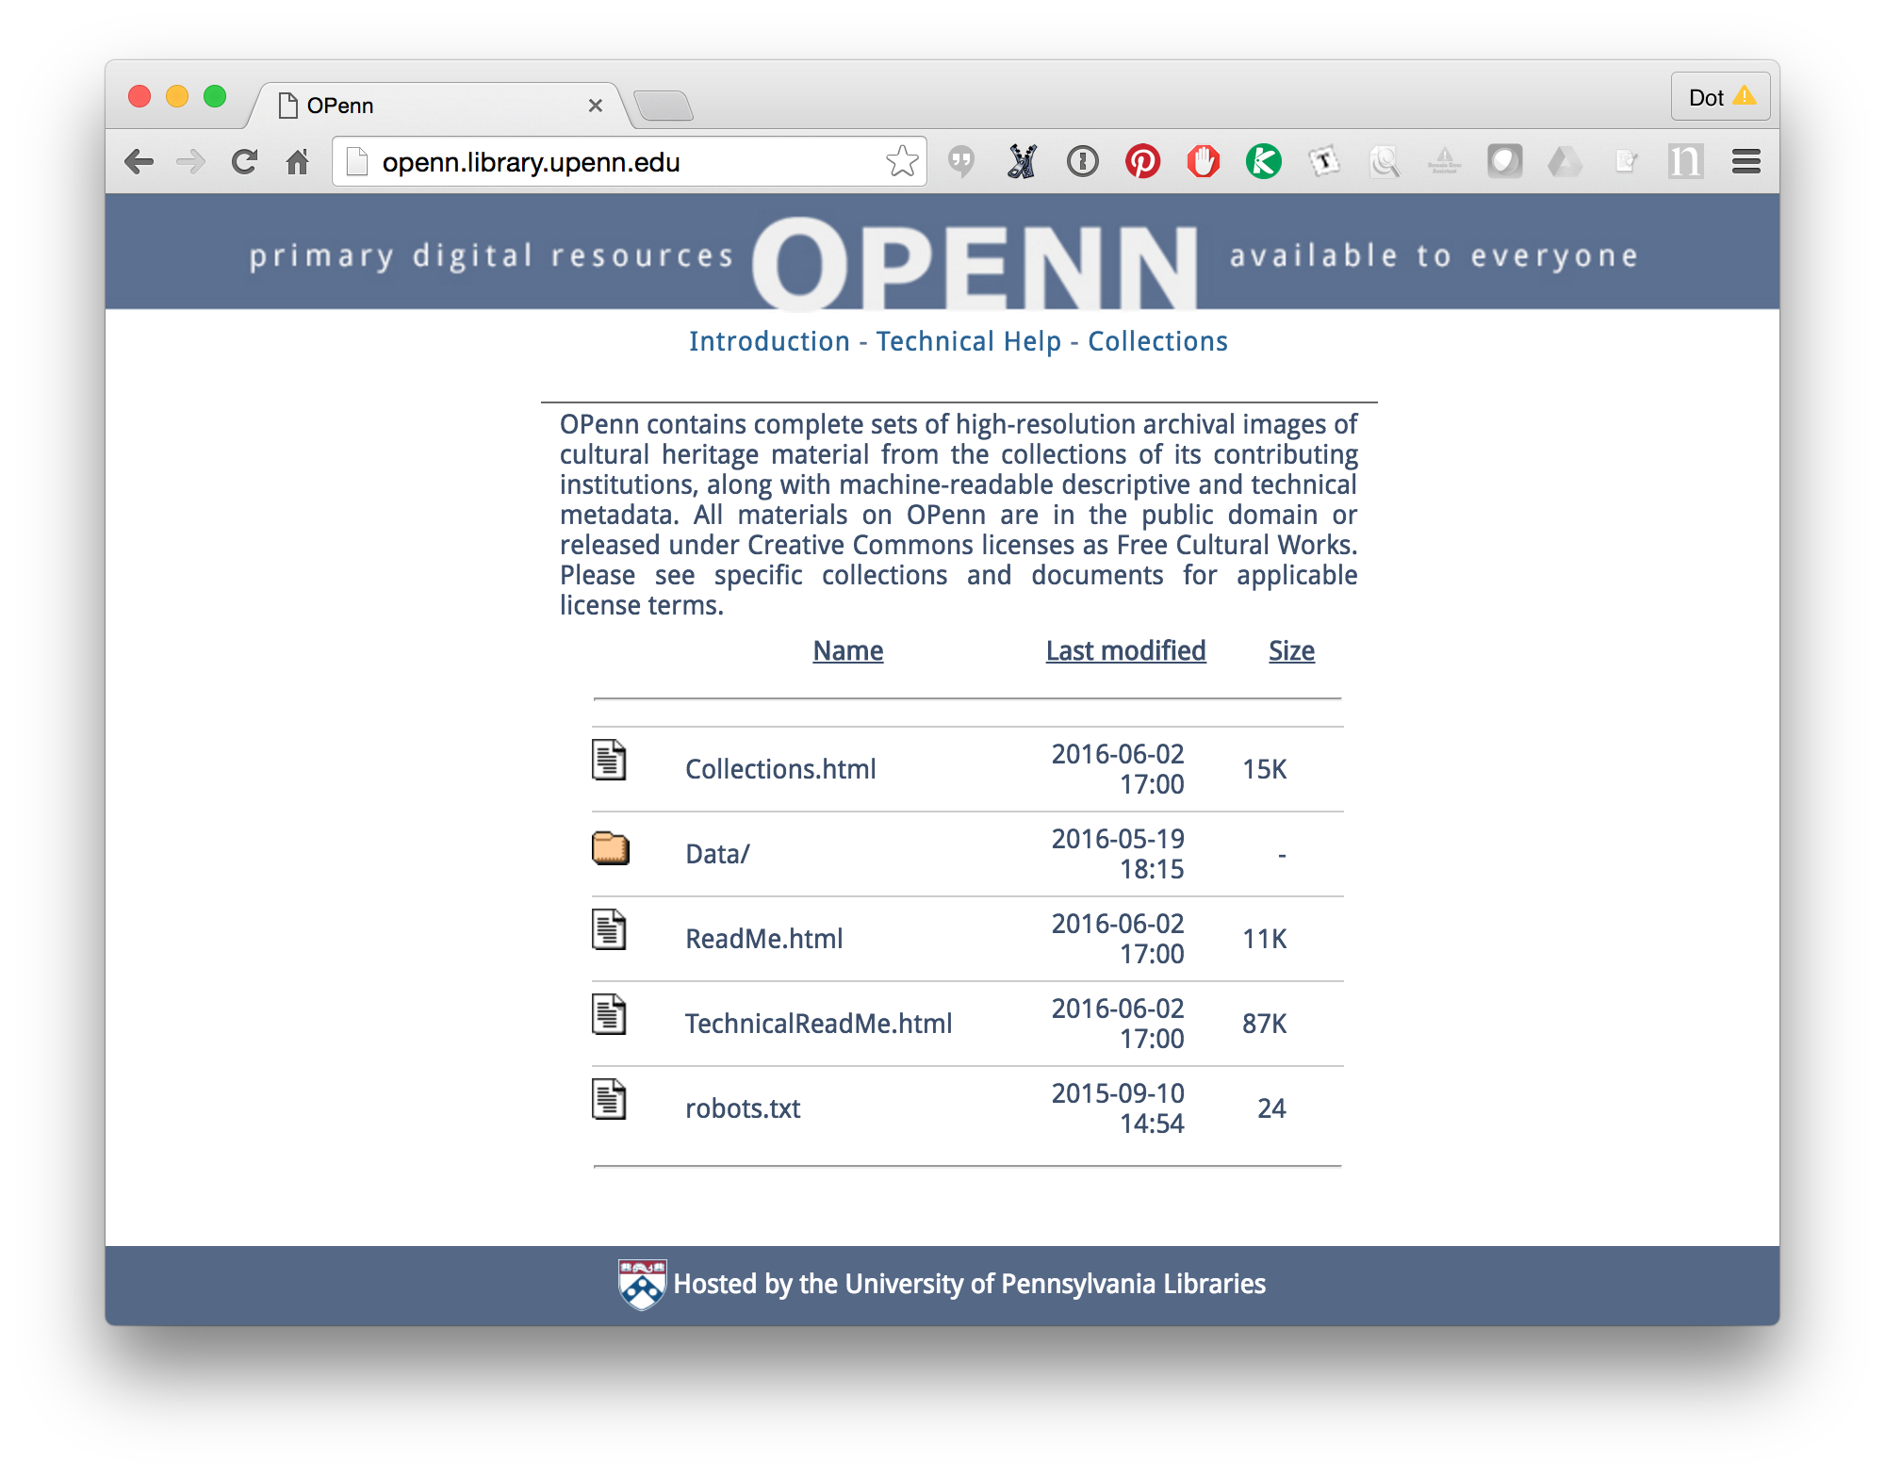Click the file icon beside robots.txt
The height and width of the screenshot is (1476, 1885).
point(609,1099)
